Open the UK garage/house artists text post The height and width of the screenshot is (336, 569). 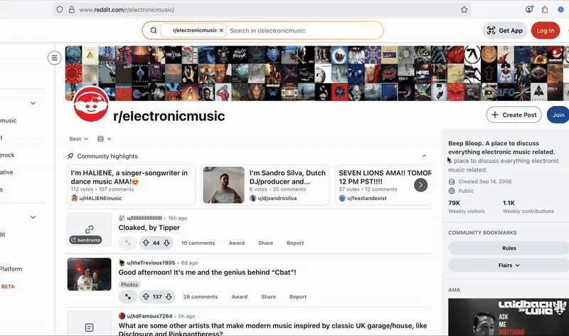272,330
